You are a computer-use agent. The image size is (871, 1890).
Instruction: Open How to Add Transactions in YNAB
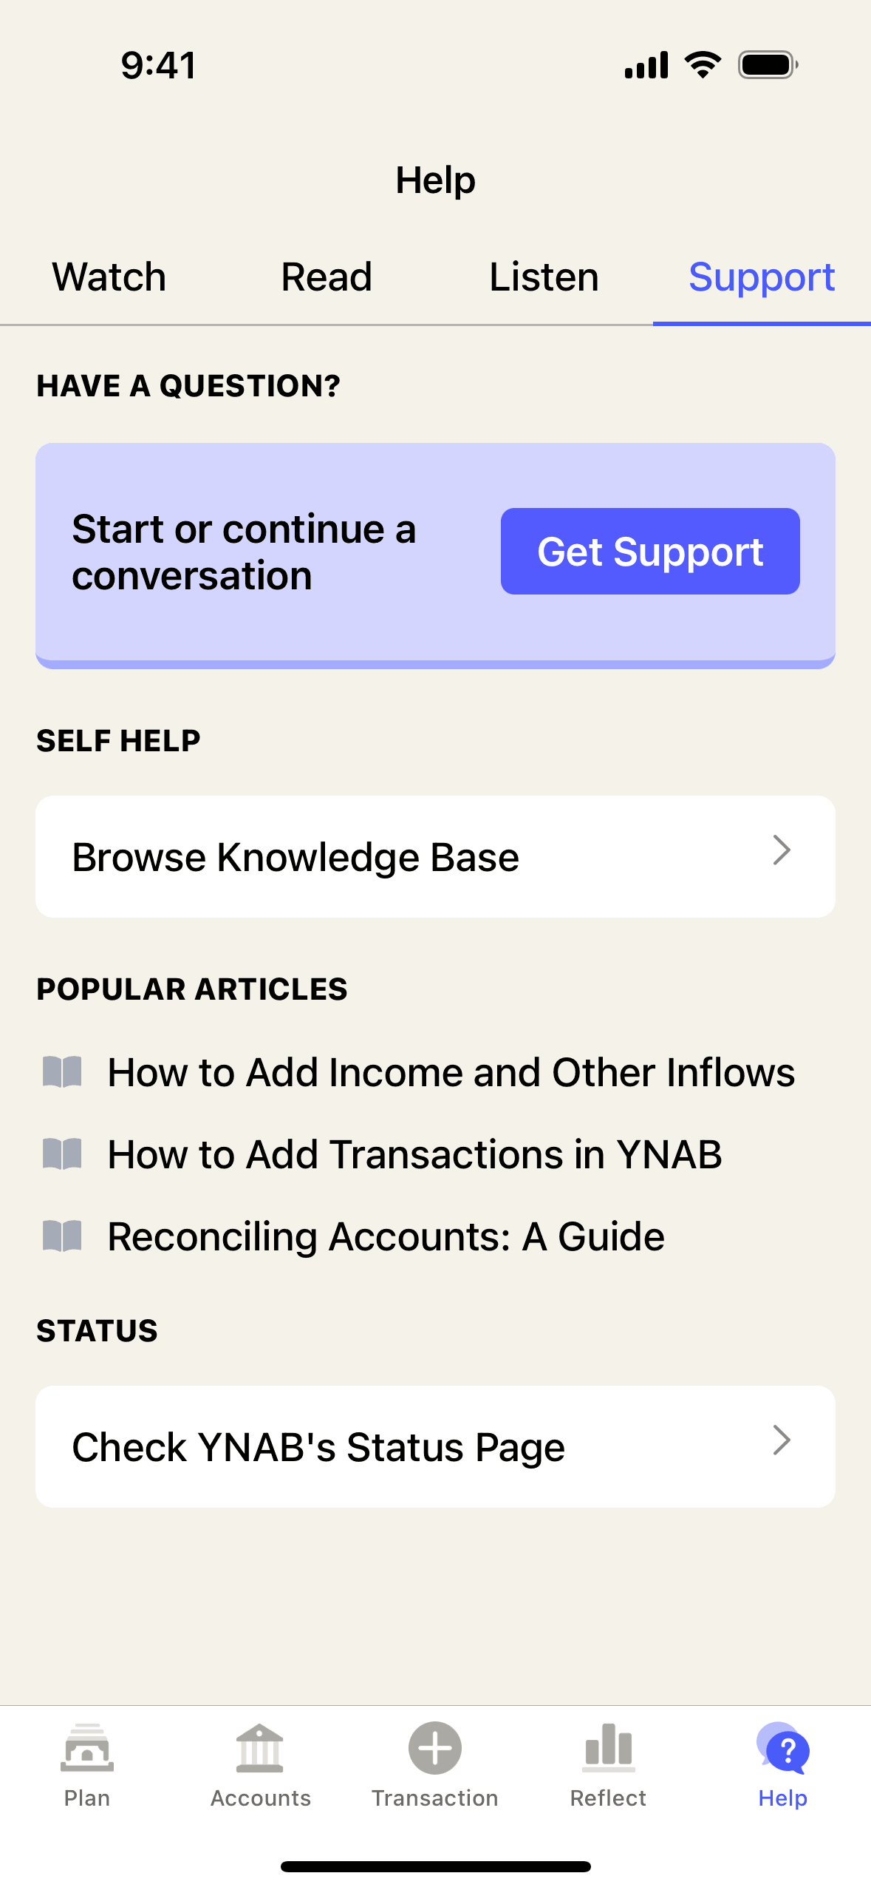click(x=414, y=1154)
